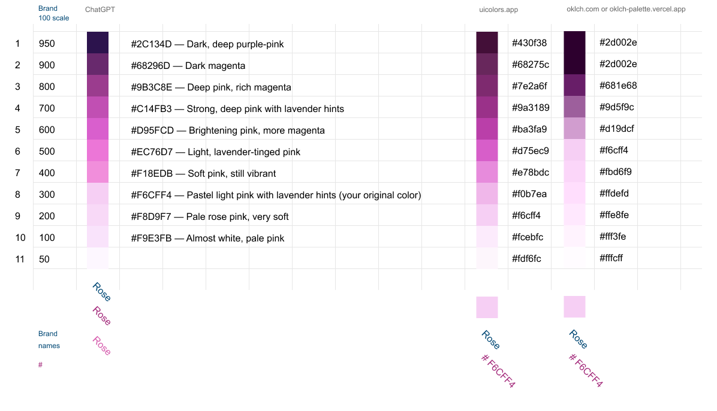Select the scale value 500 cell
Screen dimensions: 717x411
pyautogui.click(x=47, y=151)
